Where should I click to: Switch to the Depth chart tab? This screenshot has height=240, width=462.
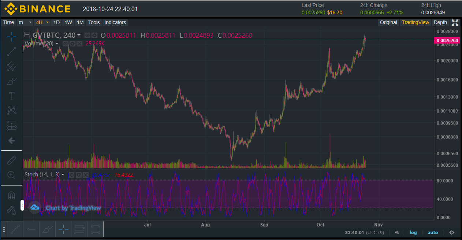tap(440, 22)
